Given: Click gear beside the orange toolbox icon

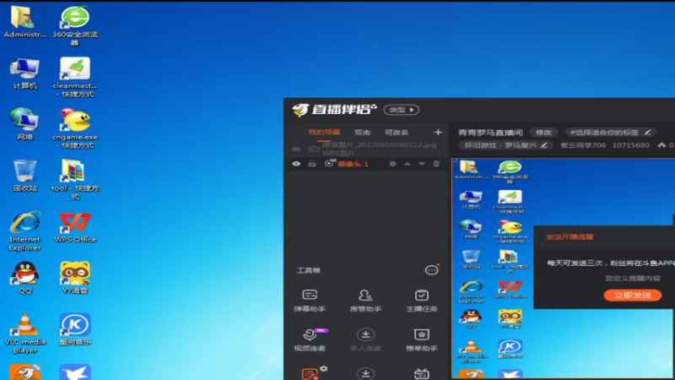Looking at the screenshot, I should tap(324, 369).
